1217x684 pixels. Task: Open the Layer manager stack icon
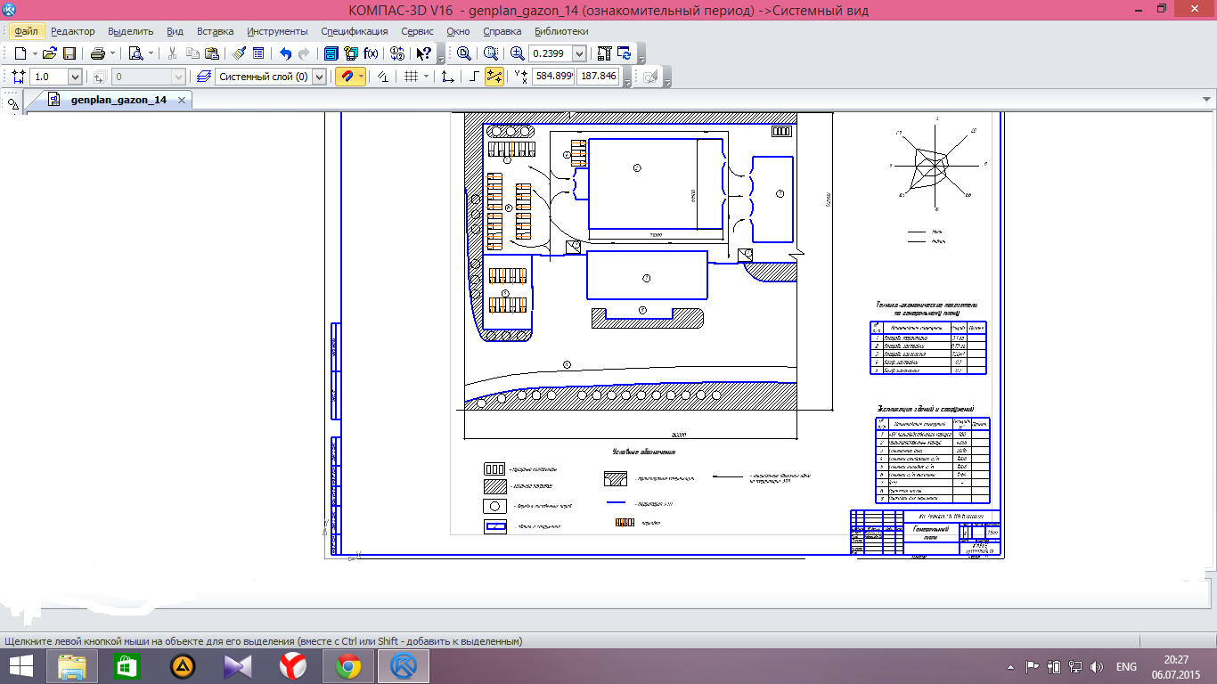203,77
